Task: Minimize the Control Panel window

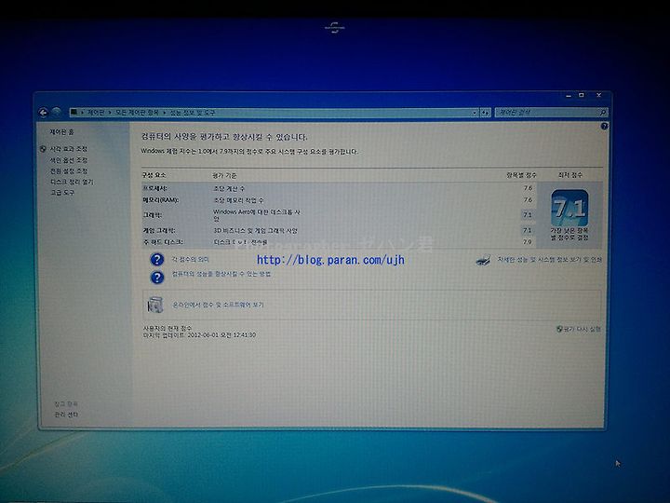Action: click(569, 96)
